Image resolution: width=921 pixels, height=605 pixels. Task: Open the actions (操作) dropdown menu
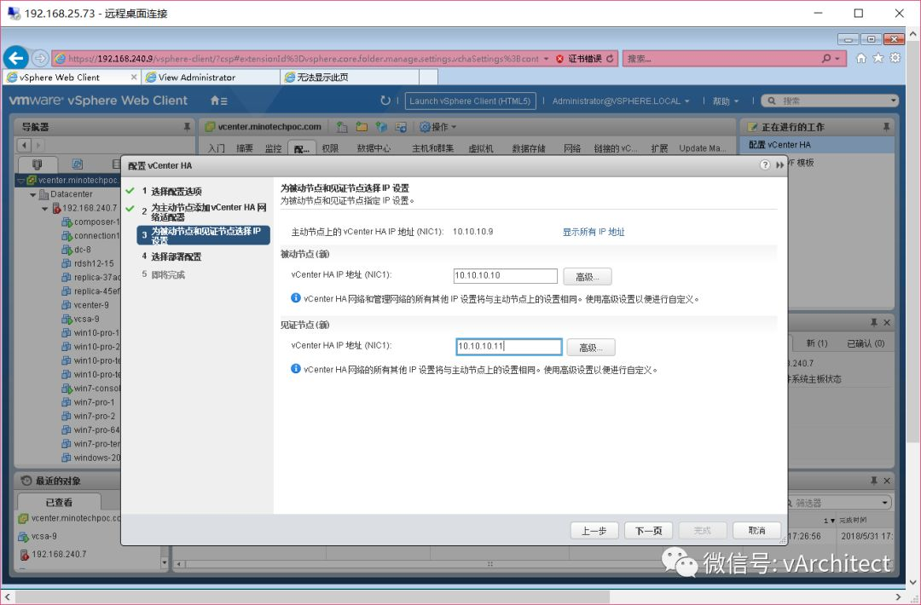438,127
